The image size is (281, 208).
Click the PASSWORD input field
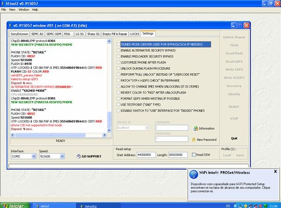point(172,139)
